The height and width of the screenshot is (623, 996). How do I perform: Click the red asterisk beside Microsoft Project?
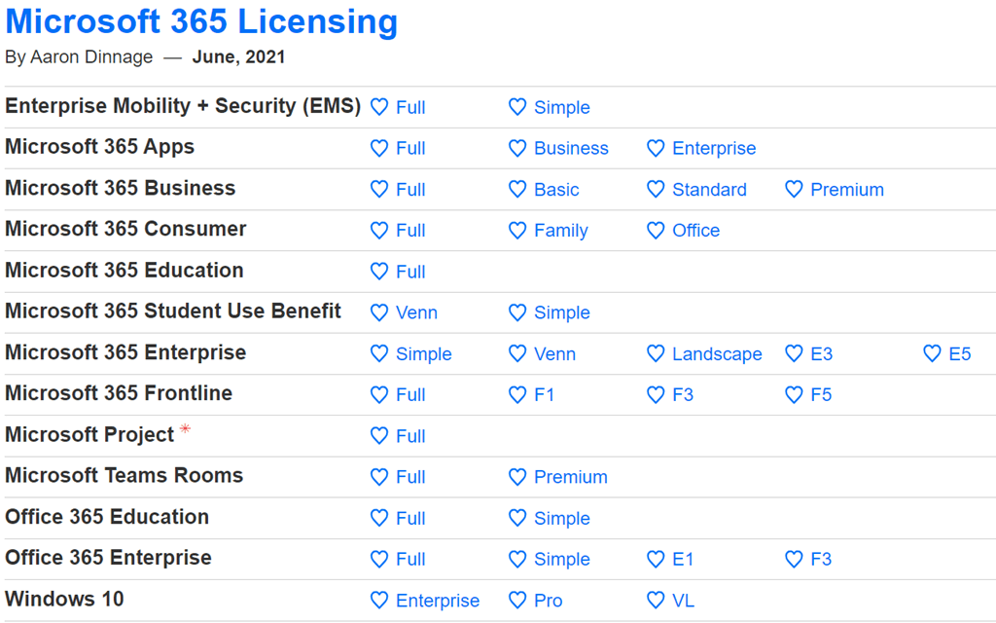click(x=185, y=429)
